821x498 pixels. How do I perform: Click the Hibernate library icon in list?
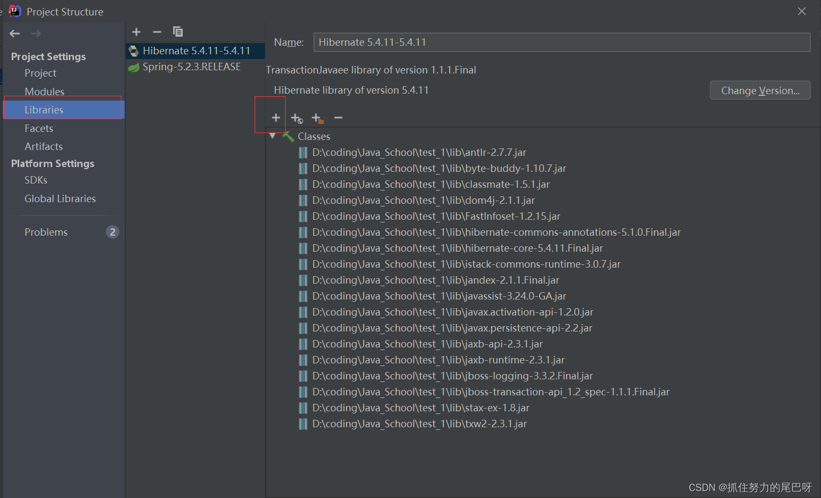[134, 51]
